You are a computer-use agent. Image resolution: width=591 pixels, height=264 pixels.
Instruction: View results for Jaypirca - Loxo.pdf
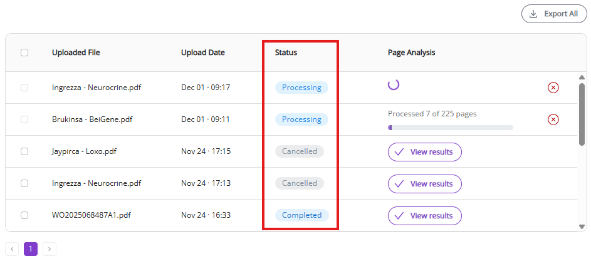pyautogui.click(x=424, y=152)
